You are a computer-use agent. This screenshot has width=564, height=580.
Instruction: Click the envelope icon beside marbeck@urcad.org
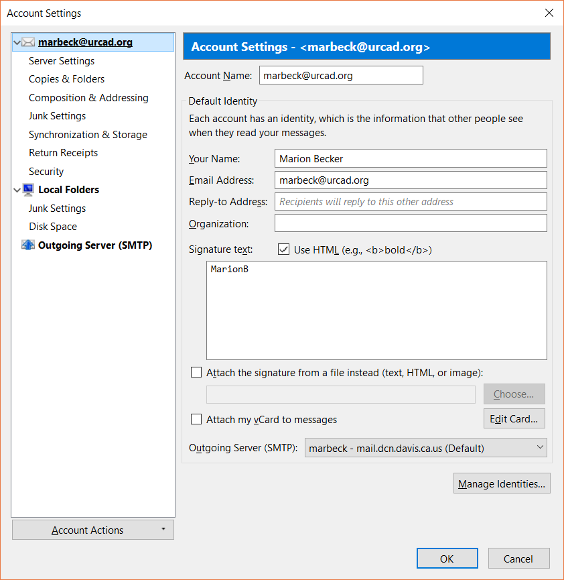point(28,42)
